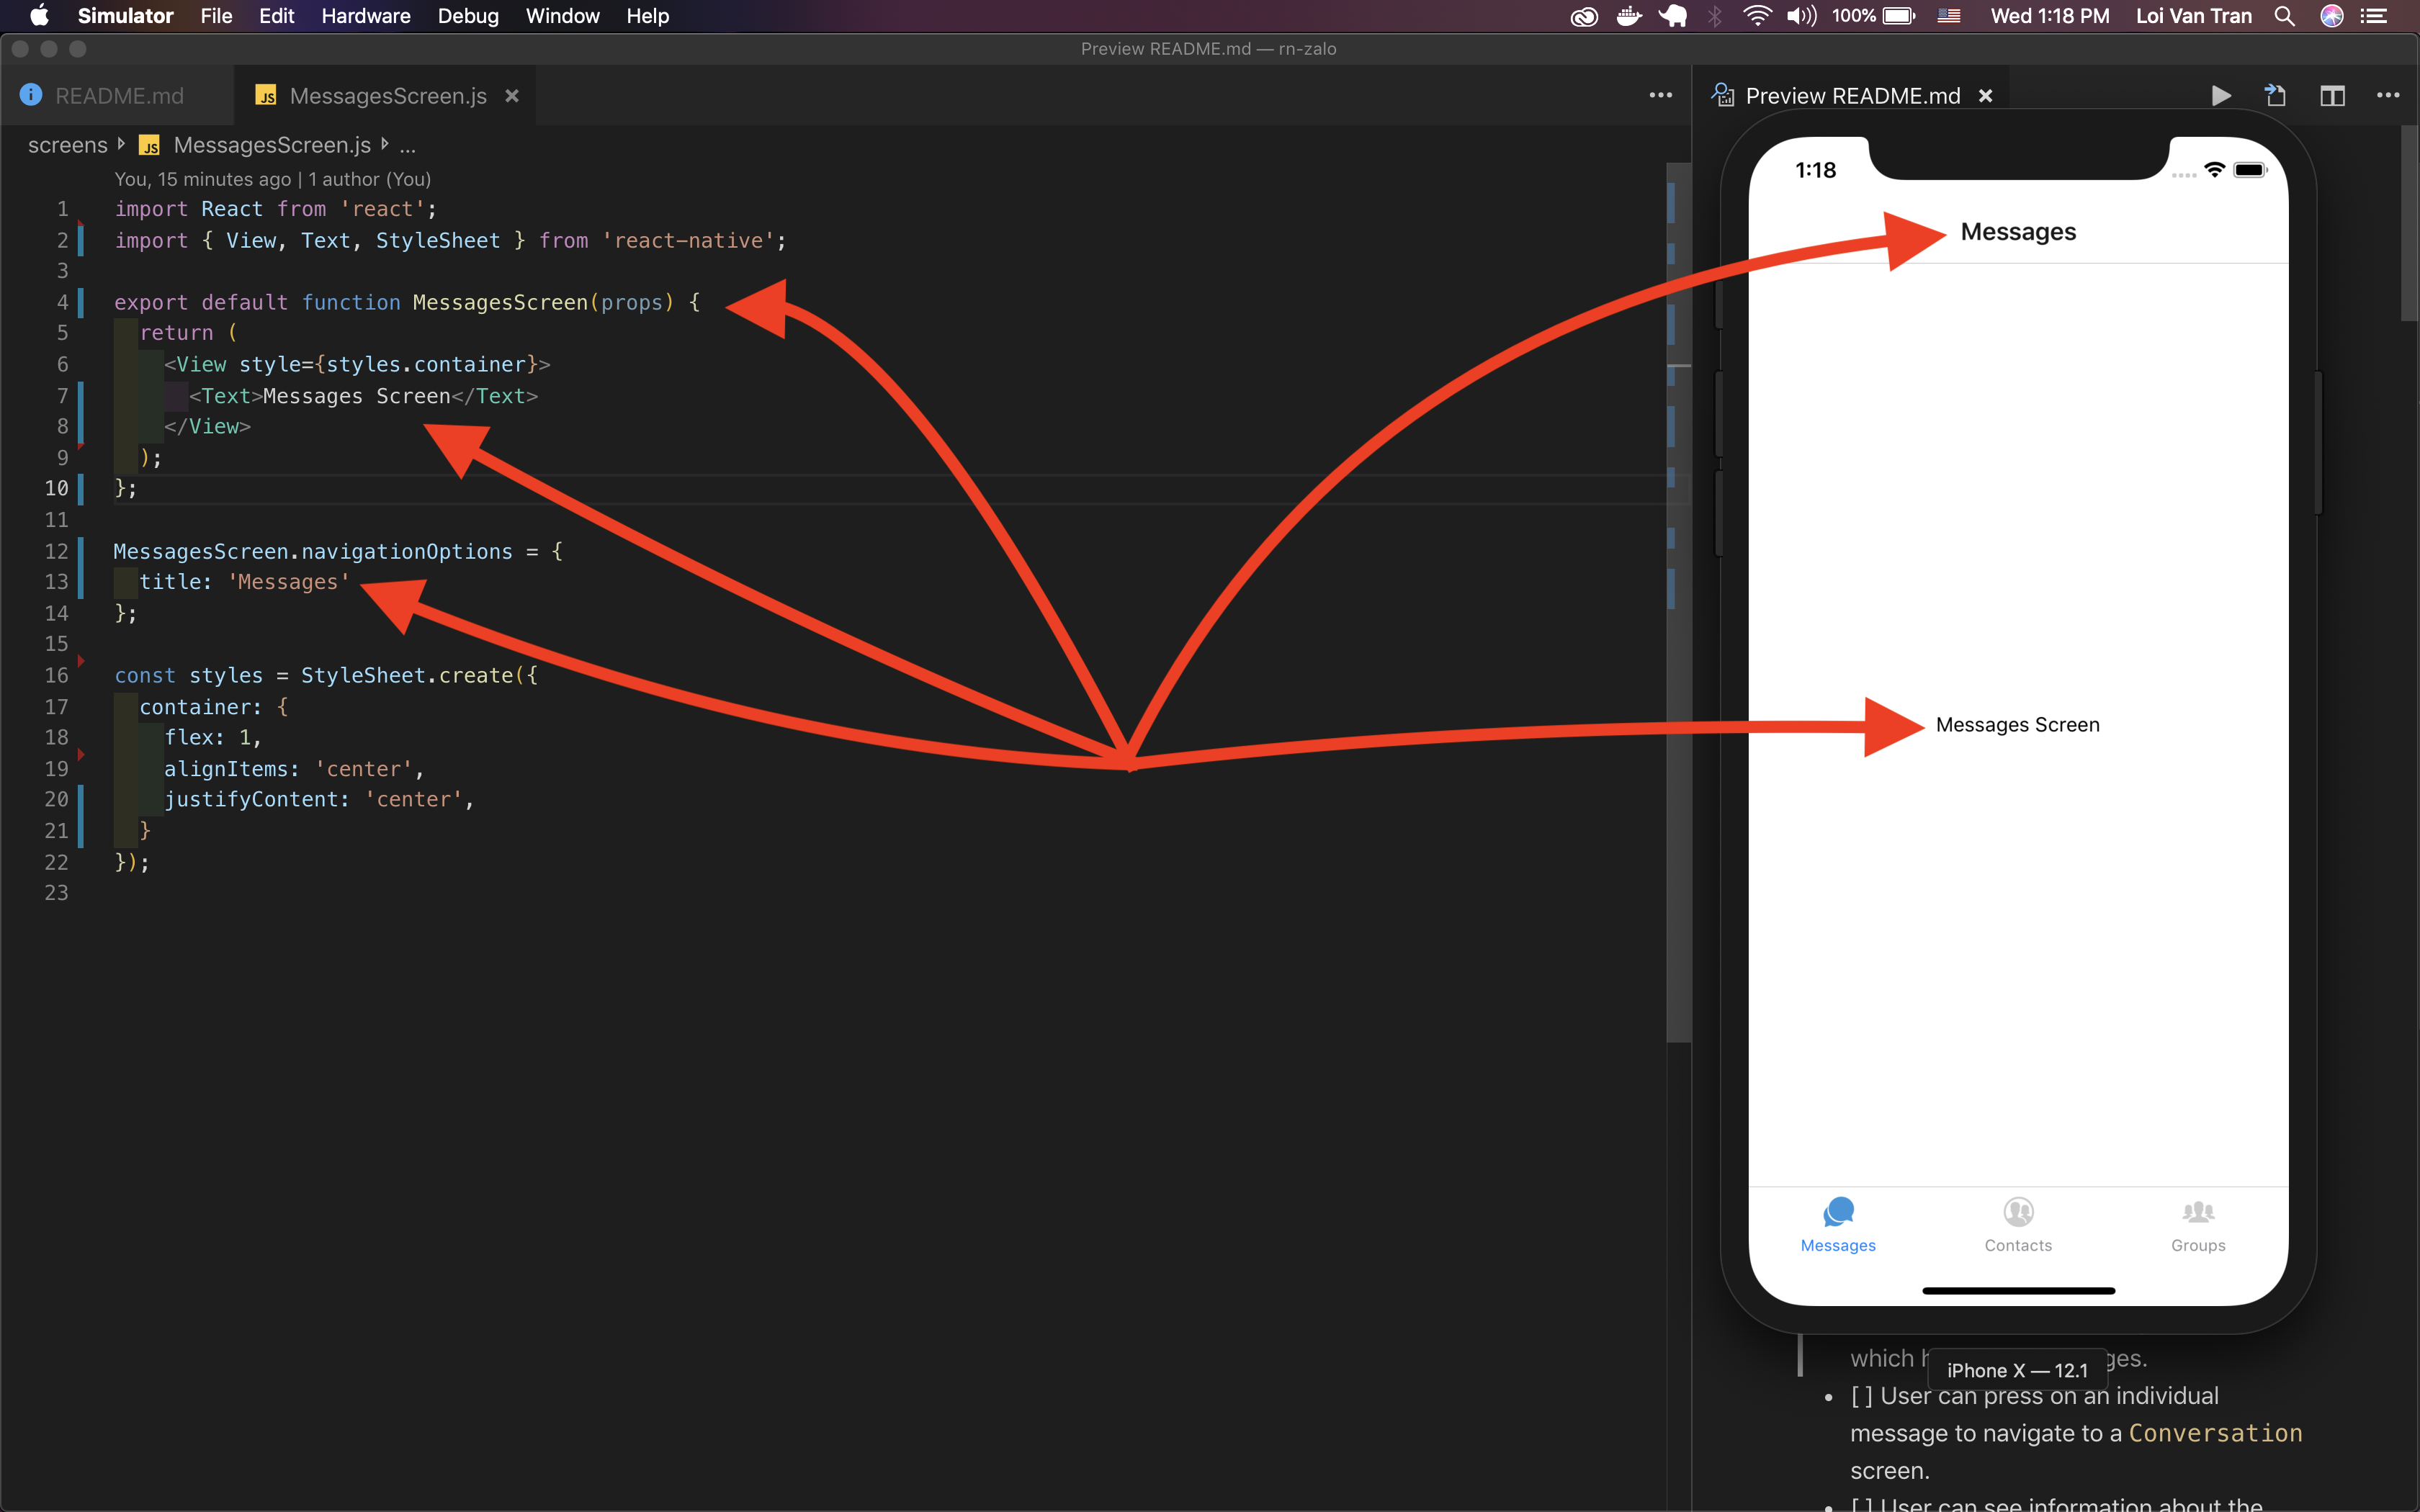Open the left editor group more actions menu
This screenshot has width=2420, height=1512.
point(1660,96)
